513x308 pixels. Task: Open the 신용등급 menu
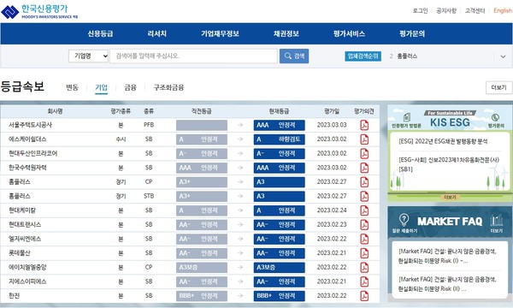coord(100,33)
